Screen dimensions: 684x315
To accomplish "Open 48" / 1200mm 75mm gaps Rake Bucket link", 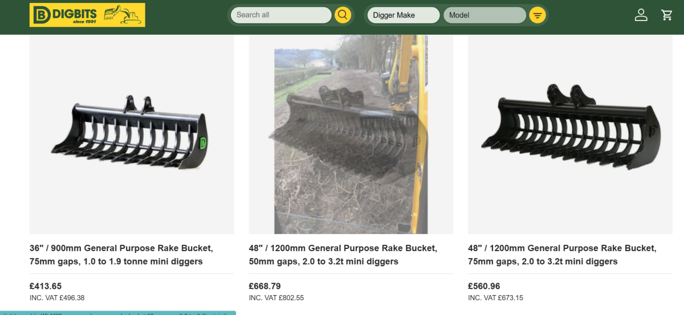I will (562, 255).
